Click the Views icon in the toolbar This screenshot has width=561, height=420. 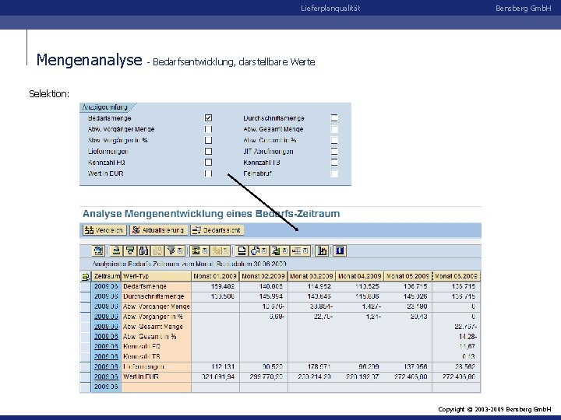point(255,250)
